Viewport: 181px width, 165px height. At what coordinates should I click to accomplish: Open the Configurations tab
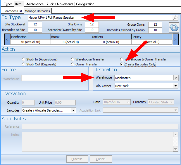pyautogui.click(x=86, y=4)
